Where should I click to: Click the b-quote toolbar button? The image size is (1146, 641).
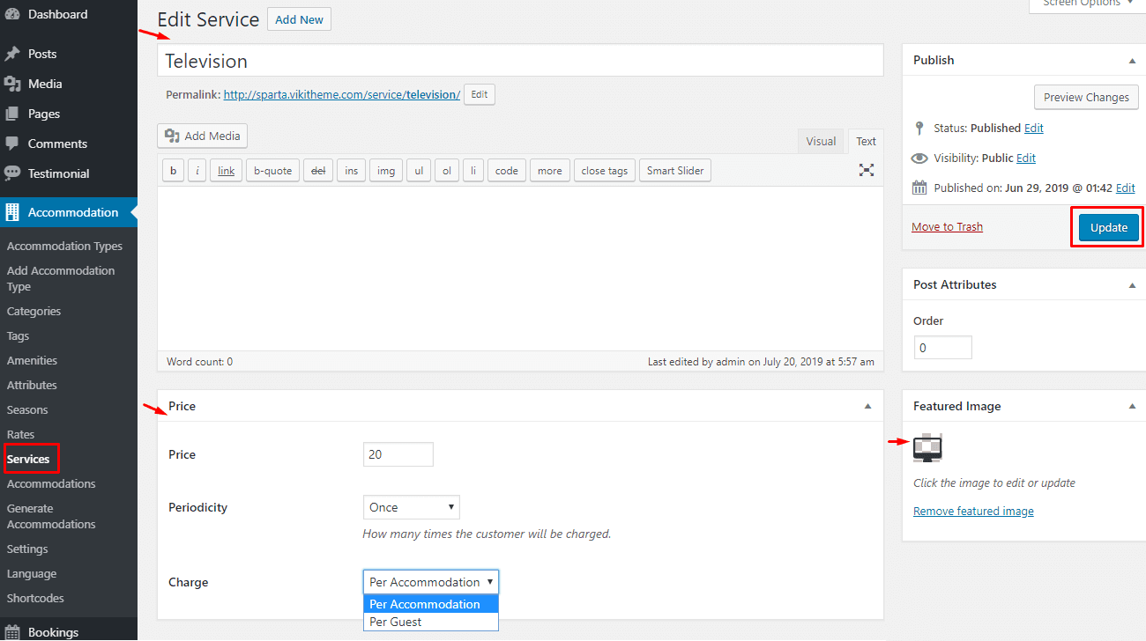point(272,171)
